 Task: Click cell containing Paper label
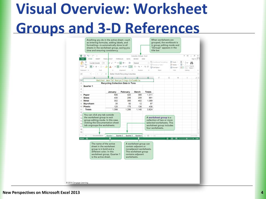tap(94, 95)
